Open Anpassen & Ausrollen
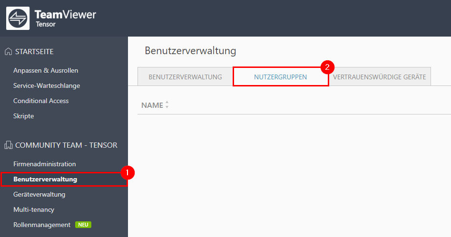Screen dimensions: 451x237 [46, 70]
